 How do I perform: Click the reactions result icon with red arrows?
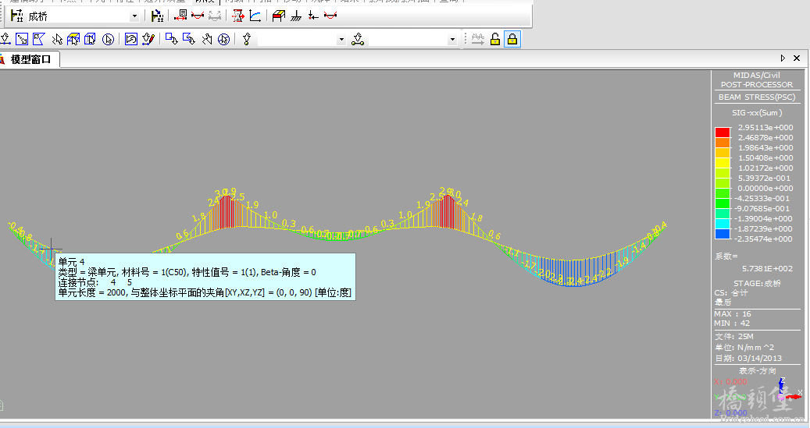click(x=180, y=16)
